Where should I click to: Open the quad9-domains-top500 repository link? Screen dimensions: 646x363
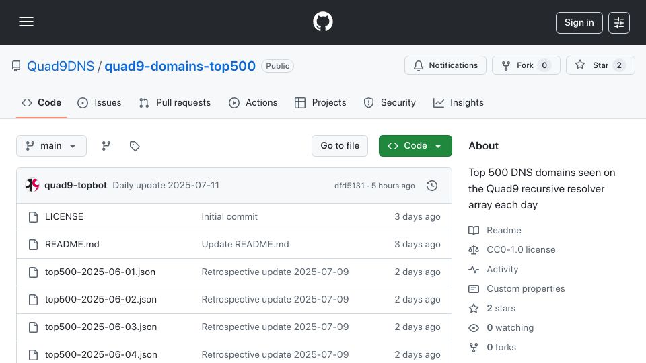tap(180, 66)
